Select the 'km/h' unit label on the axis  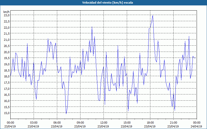coord(6,12)
